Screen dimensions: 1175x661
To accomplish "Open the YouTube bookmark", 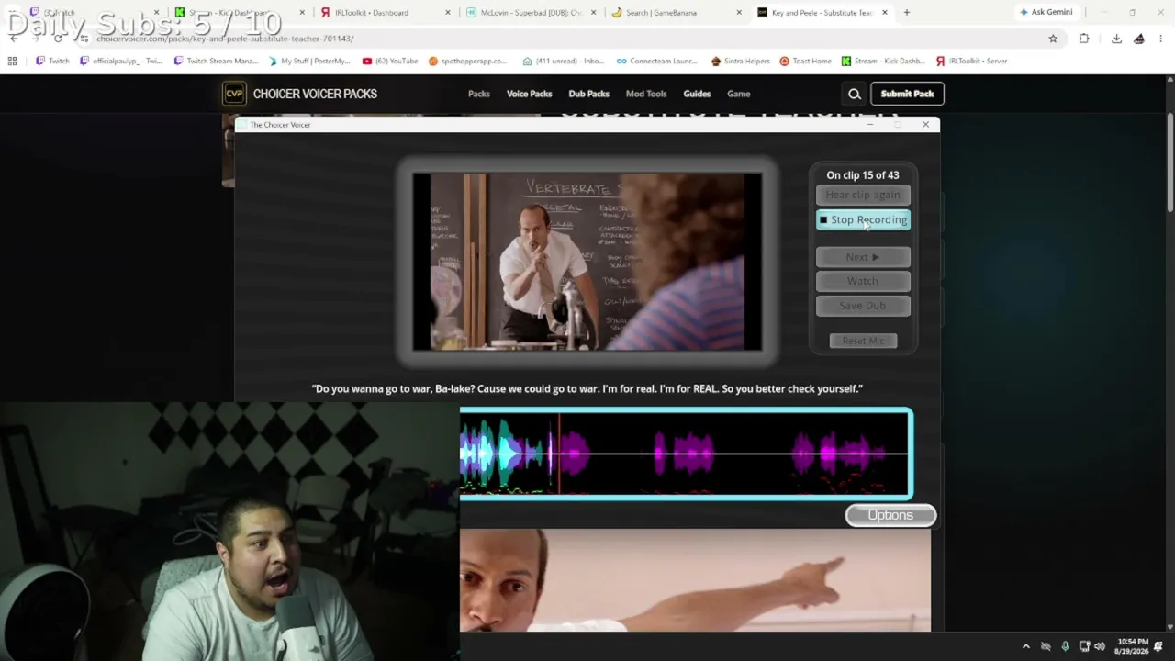I will (390, 61).
